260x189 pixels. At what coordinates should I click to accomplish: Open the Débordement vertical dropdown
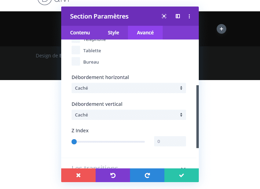click(x=129, y=115)
